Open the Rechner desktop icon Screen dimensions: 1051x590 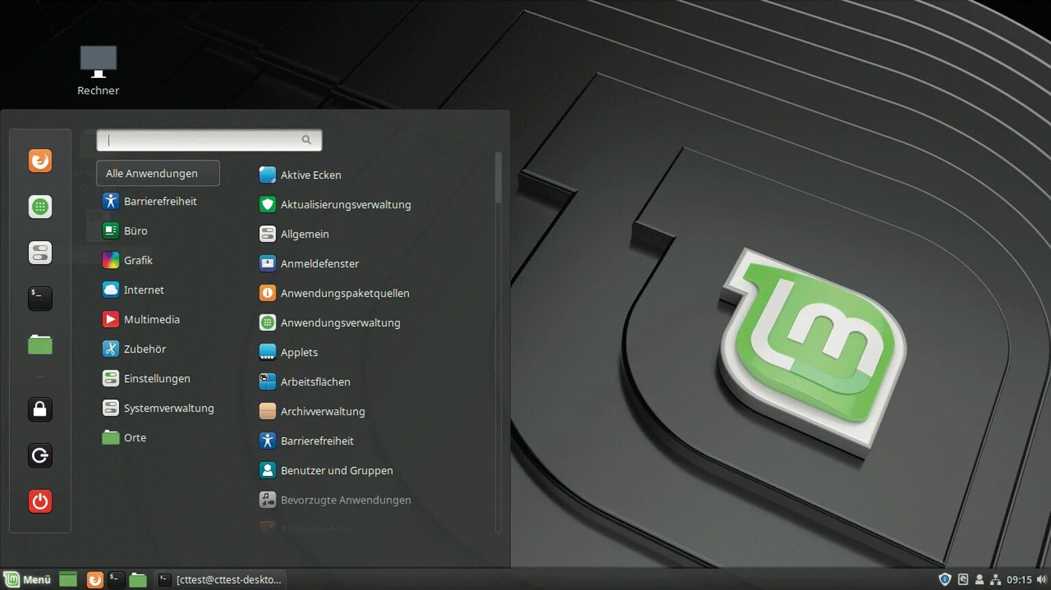[x=98, y=70]
